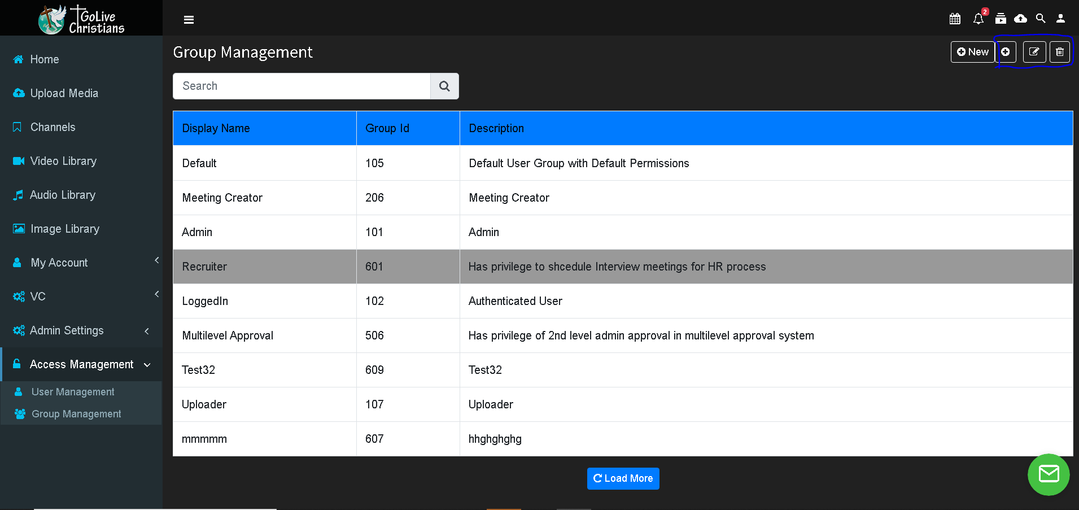Click Group Id cell 601

point(408,267)
